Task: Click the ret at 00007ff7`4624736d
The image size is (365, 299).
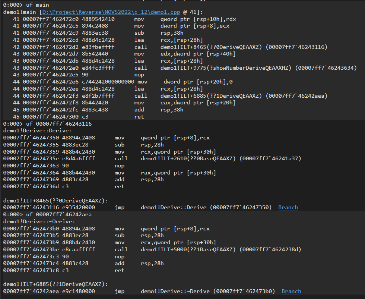Action: (x=120, y=187)
